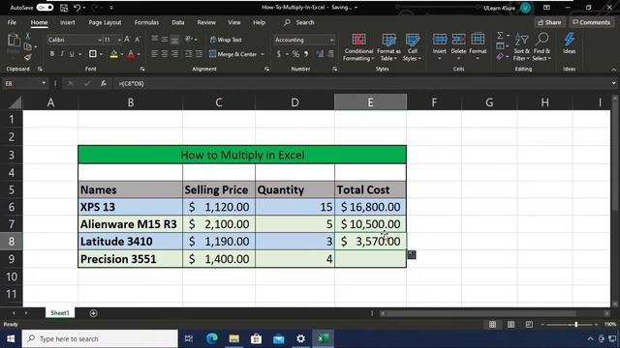Image resolution: width=620 pixels, height=348 pixels.
Task: Align text to the left
Action: [x=155, y=54]
